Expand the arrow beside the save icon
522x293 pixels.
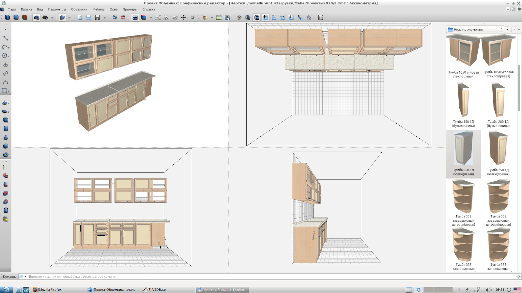pyautogui.click(x=104, y=18)
